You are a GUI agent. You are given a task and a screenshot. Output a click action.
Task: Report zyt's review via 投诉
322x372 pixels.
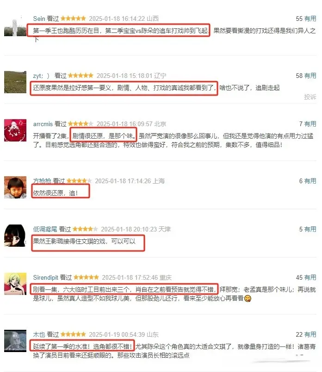pyautogui.click(x=310, y=97)
